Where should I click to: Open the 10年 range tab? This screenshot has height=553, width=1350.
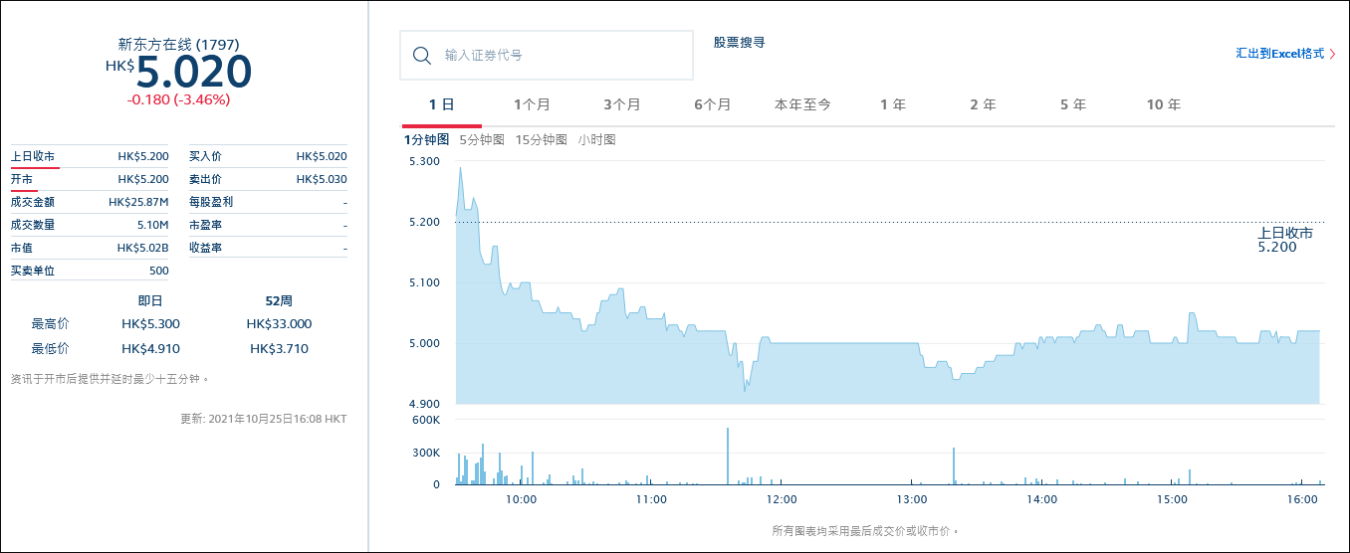(1163, 104)
